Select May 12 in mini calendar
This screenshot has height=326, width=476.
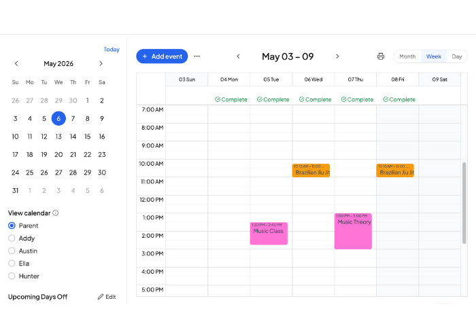44,137
